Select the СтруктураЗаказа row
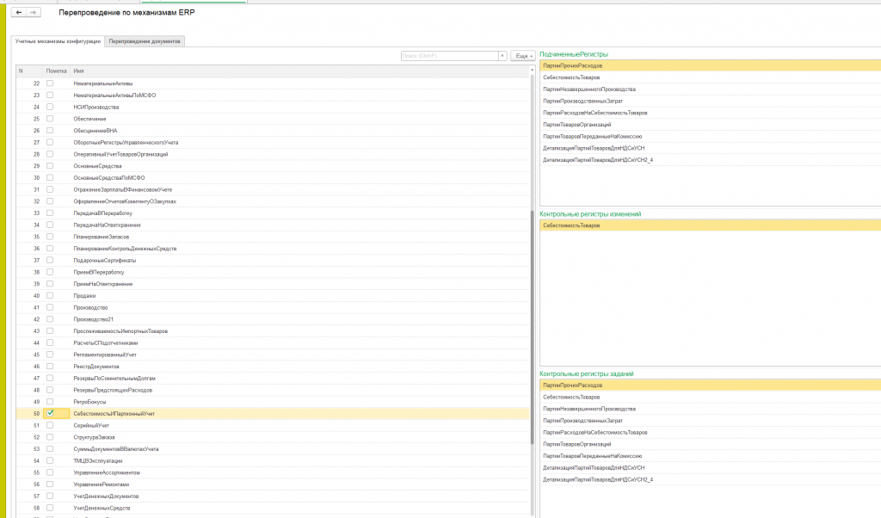Viewport: 881px width, 518px height. point(273,437)
